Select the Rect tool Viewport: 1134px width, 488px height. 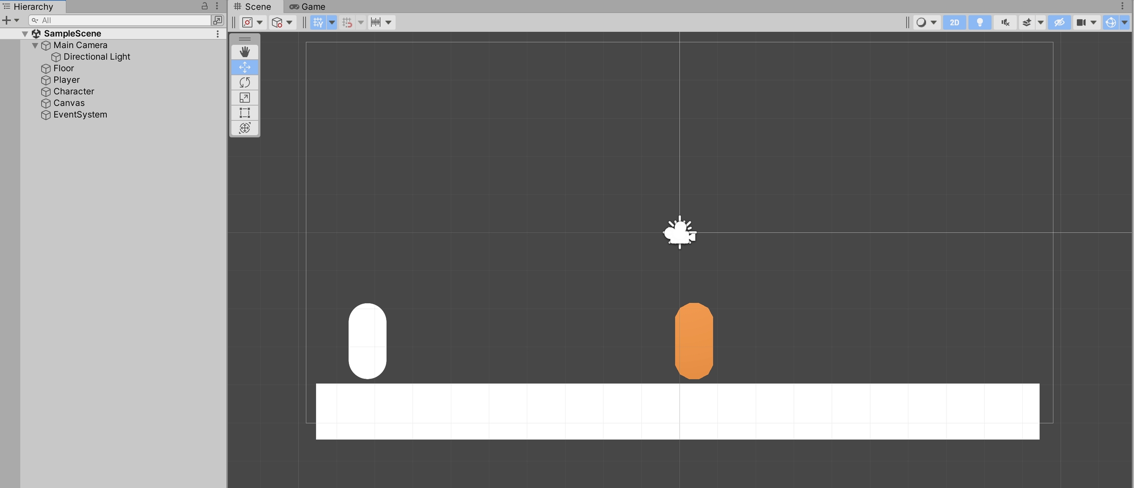pyautogui.click(x=245, y=113)
